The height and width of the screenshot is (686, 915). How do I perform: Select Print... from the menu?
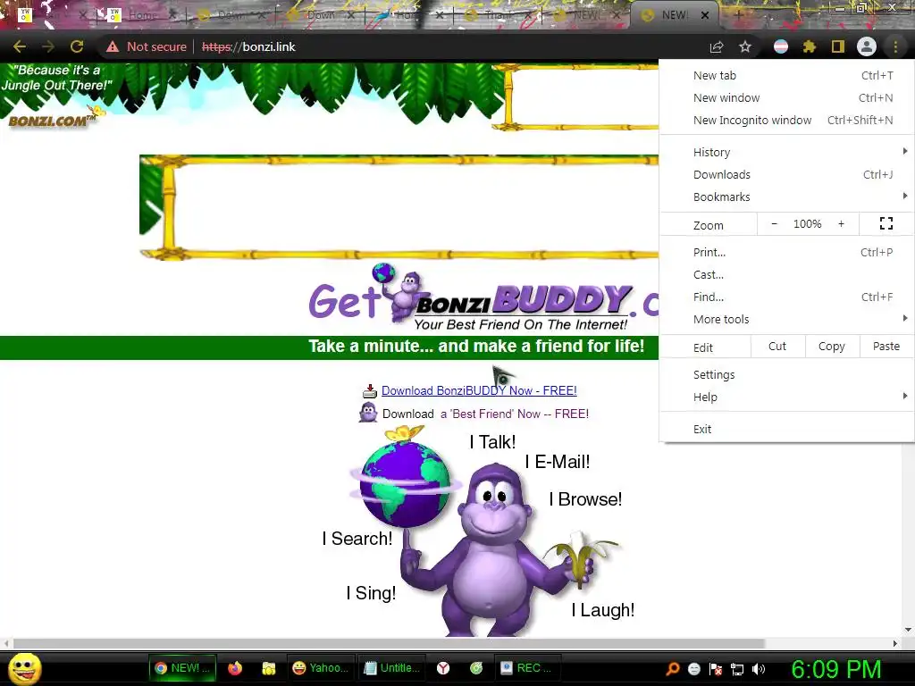click(787, 252)
